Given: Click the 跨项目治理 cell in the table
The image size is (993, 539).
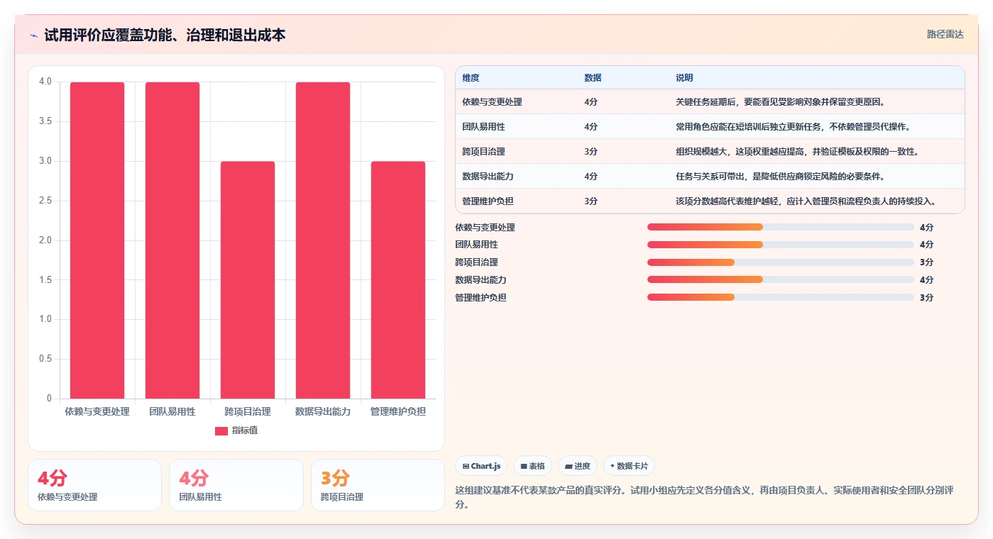Looking at the screenshot, I should point(483,152).
